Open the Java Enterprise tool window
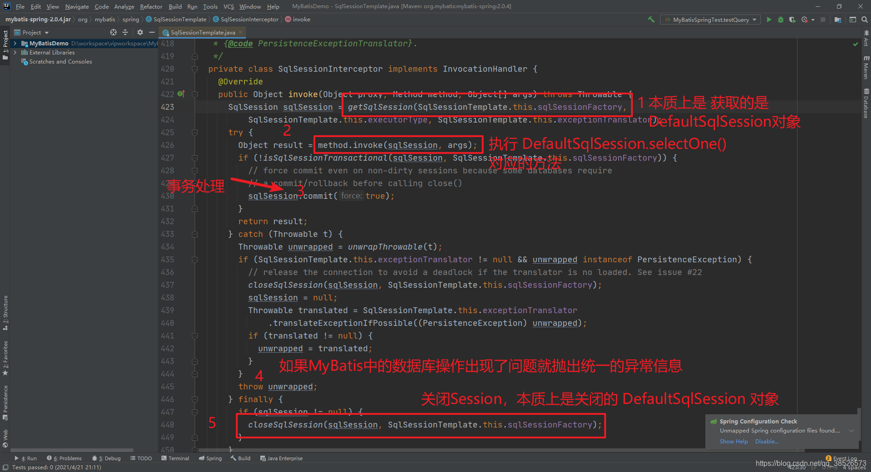 coord(281,458)
